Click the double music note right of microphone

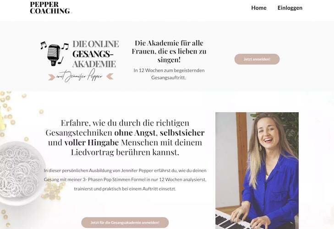[65, 46]
